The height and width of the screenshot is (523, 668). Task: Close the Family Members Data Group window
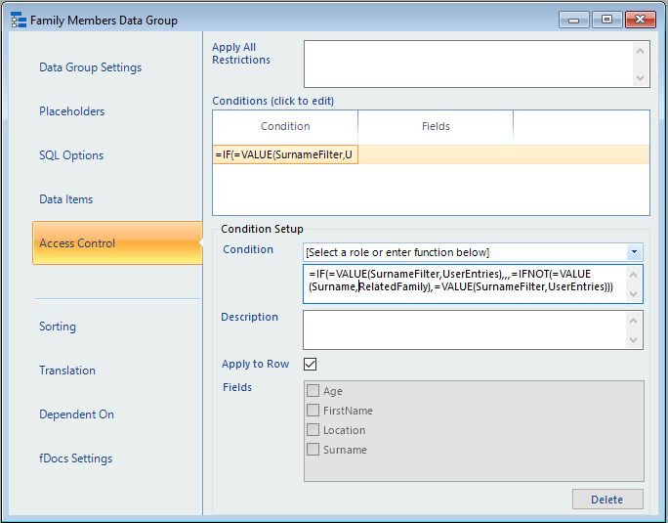640,20
